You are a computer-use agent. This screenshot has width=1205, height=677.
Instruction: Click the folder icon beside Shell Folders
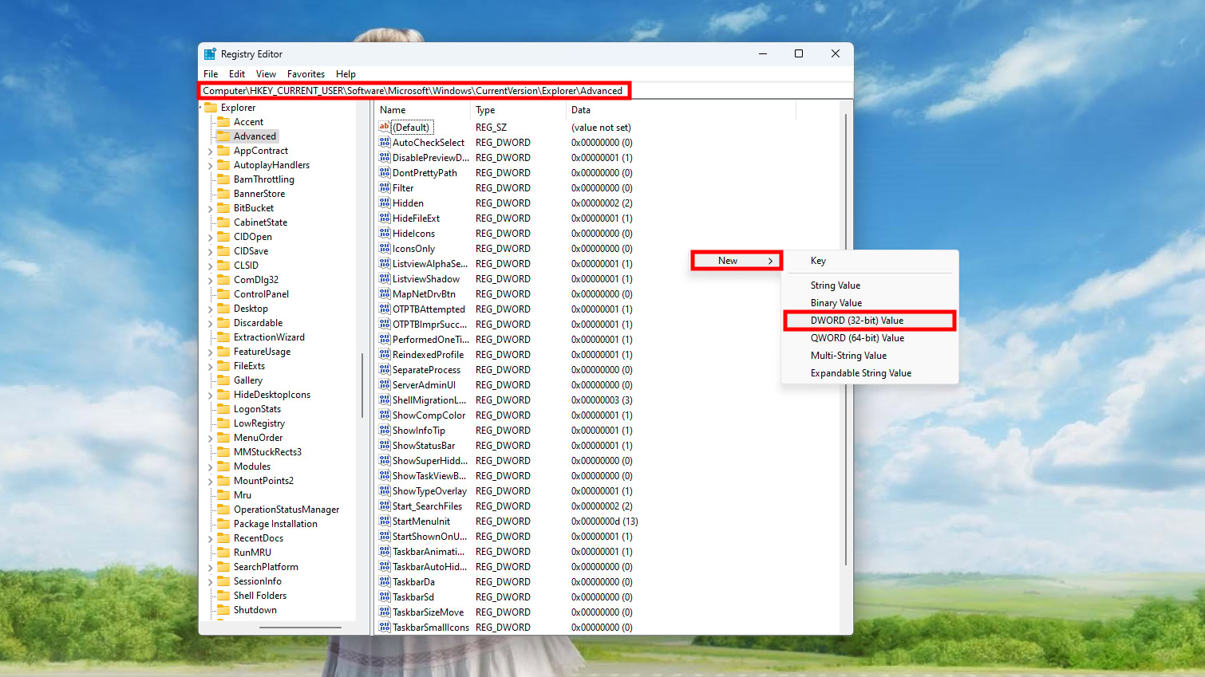click(x=223, y=596)
